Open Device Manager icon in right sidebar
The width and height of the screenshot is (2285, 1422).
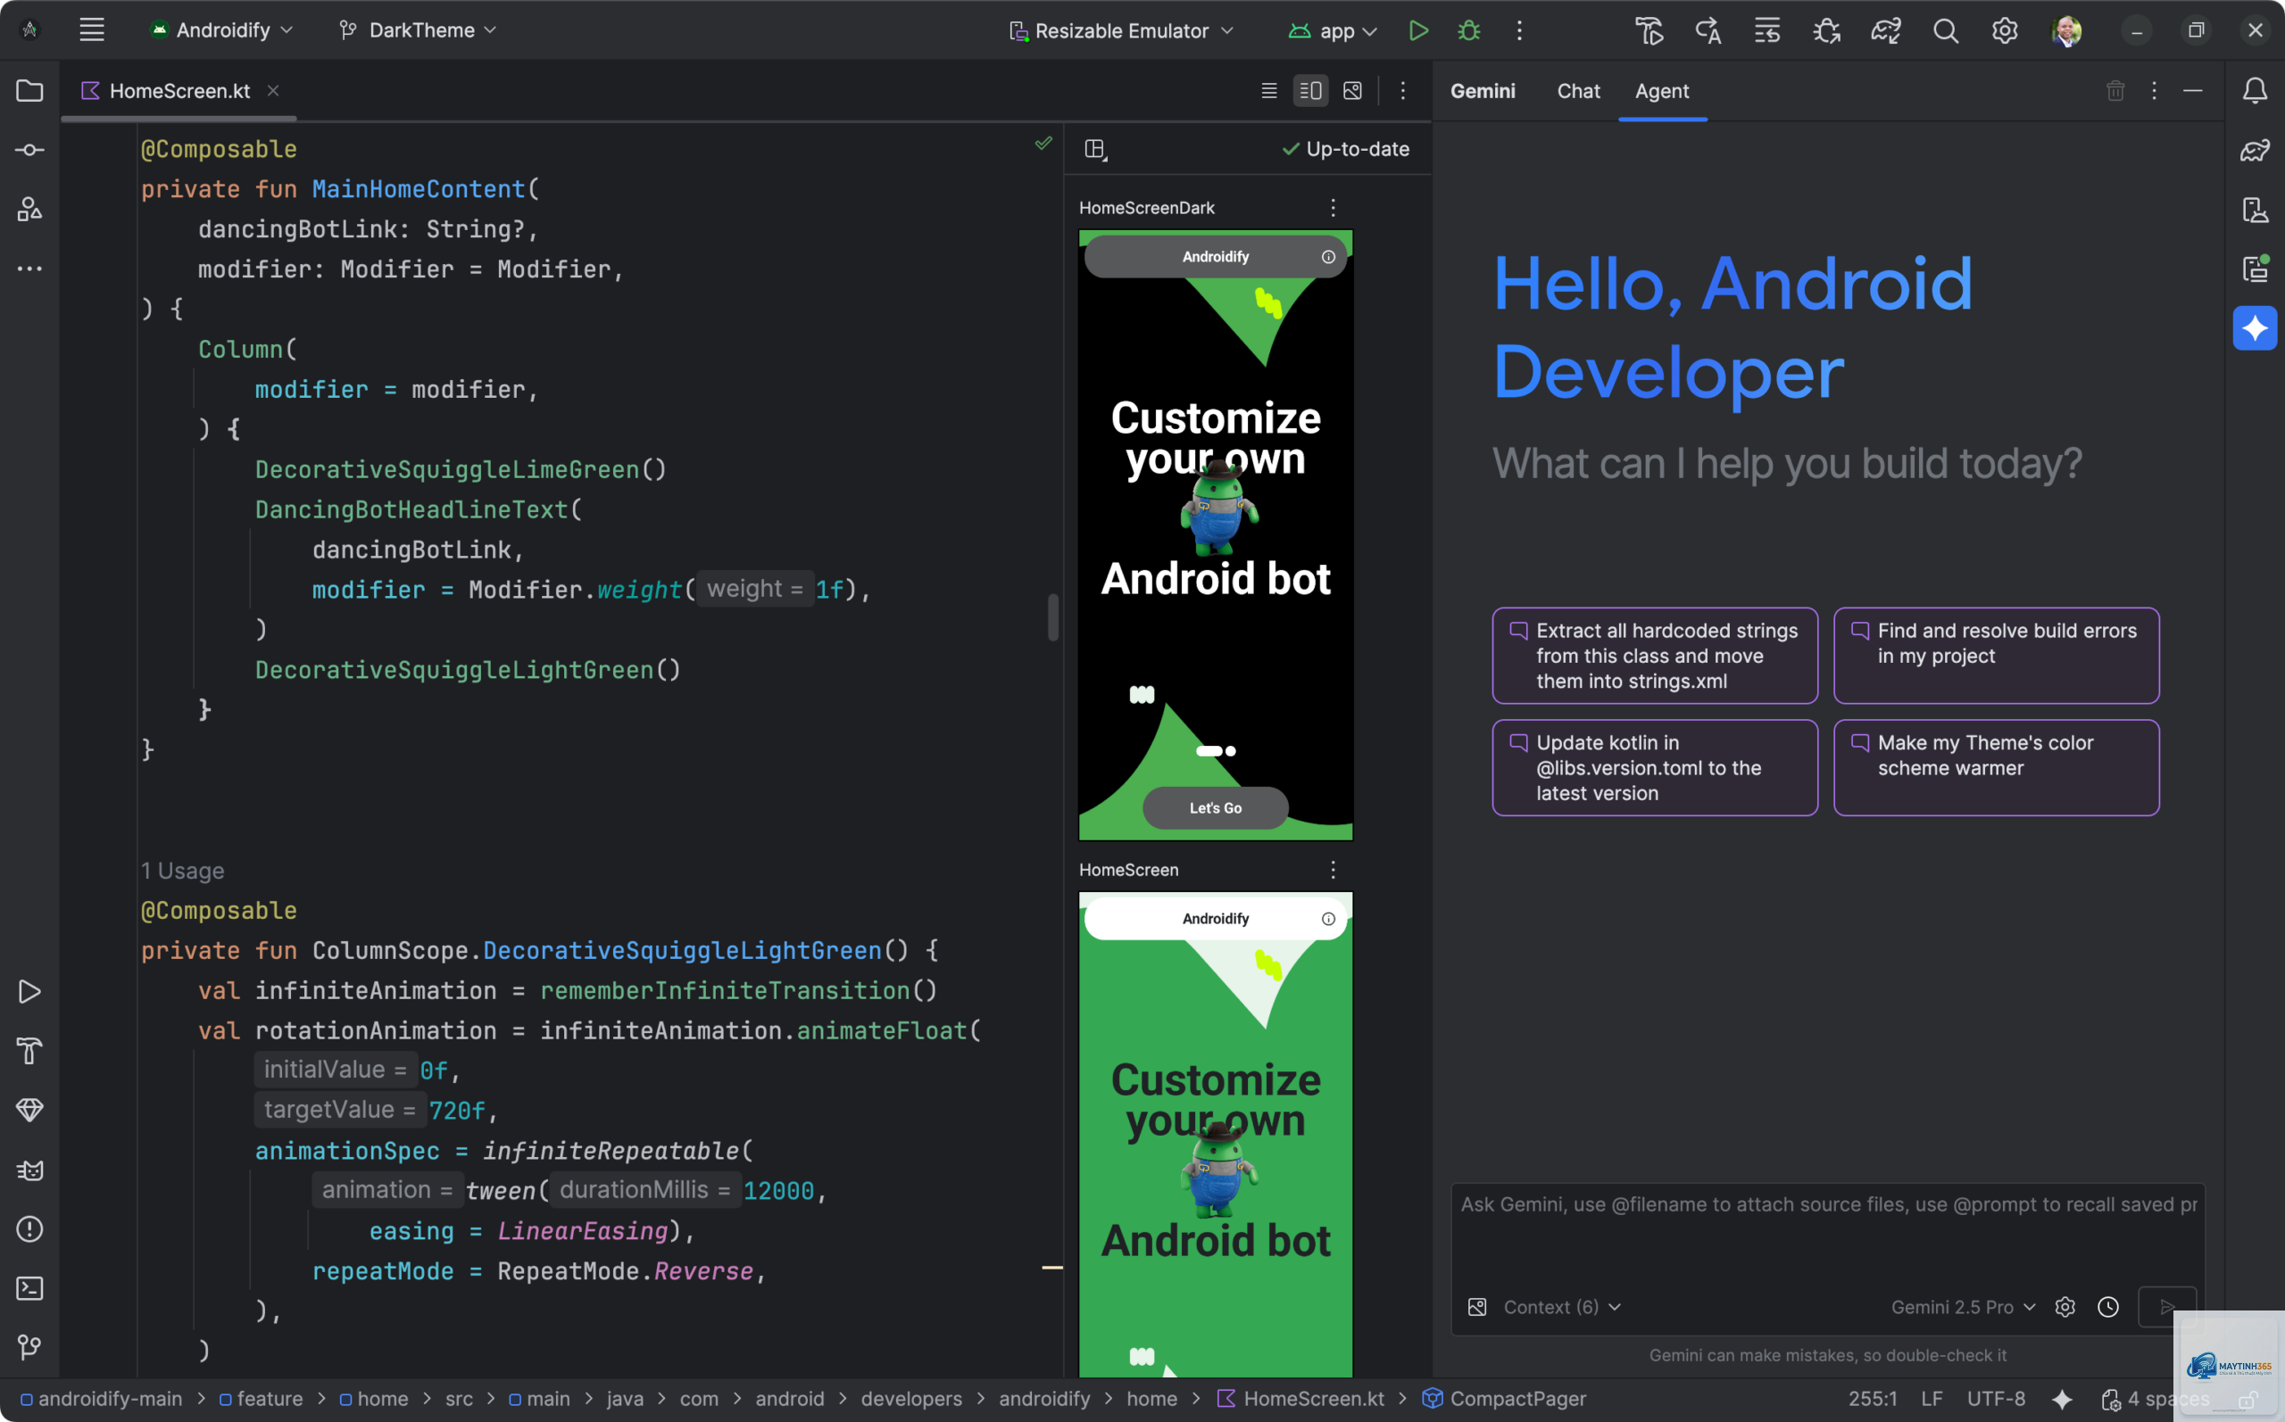click(2254, 210)
